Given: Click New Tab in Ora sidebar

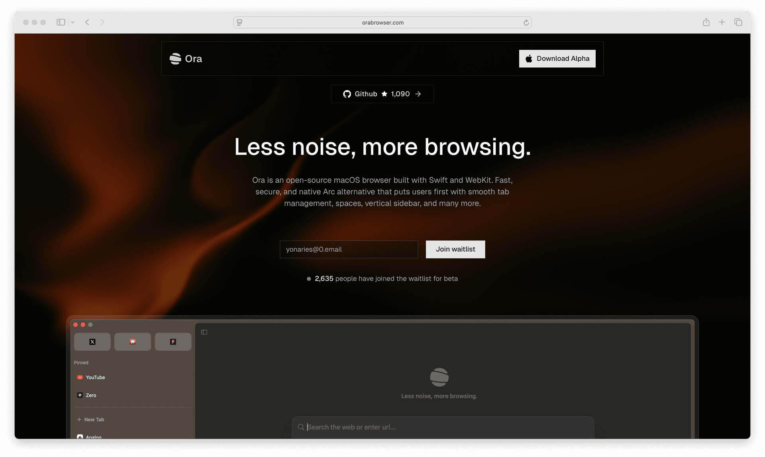Looking at the screenshot, I should (94, 420).
